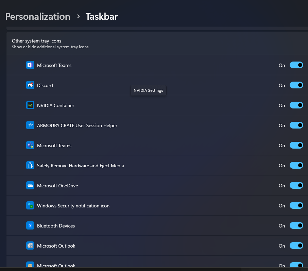Click the ARMOURY CRATE User Session Helper icon
The height and width of the screenshot is (271, 308).
tap(30, 125)
